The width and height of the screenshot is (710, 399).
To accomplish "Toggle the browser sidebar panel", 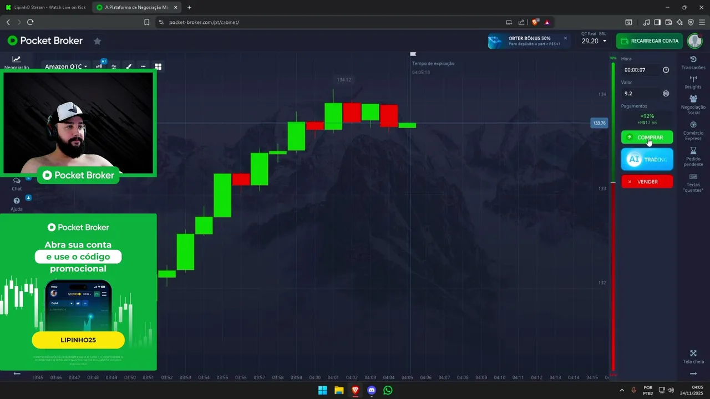I will click(657, 22).
